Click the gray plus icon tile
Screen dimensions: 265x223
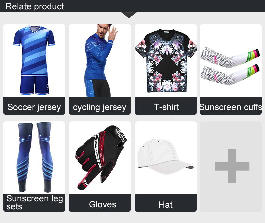[231, 166]
